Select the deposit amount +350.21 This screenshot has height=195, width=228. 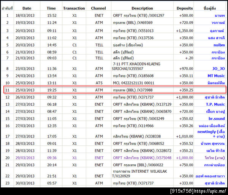(186, 151)
